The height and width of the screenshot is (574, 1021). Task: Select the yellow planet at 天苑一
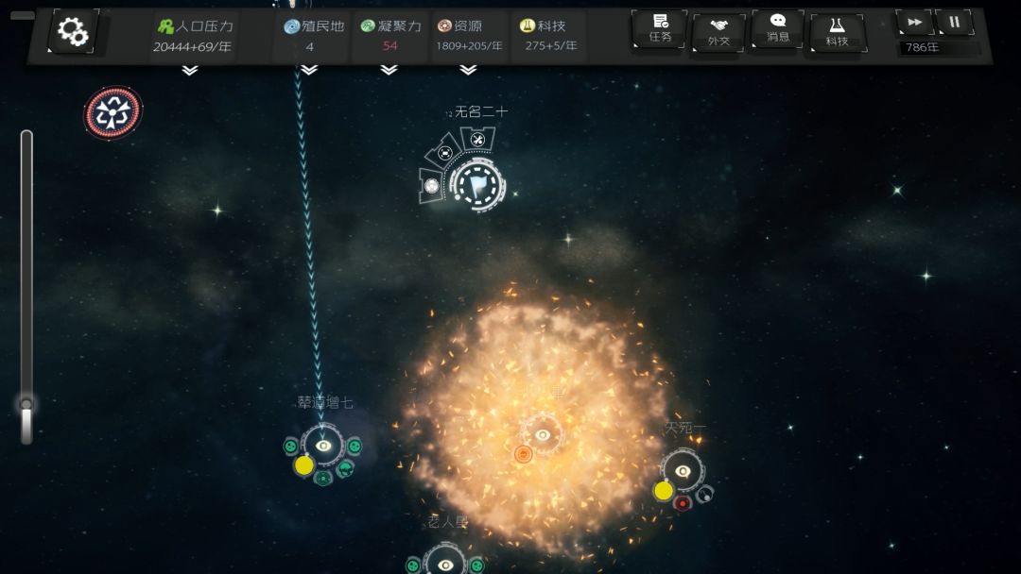point(664,491)
